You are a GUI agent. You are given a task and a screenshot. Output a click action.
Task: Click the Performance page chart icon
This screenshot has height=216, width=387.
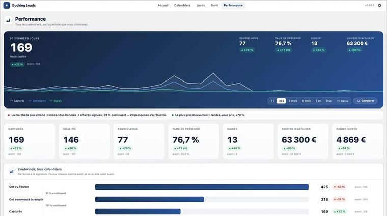tap(8, 20)
